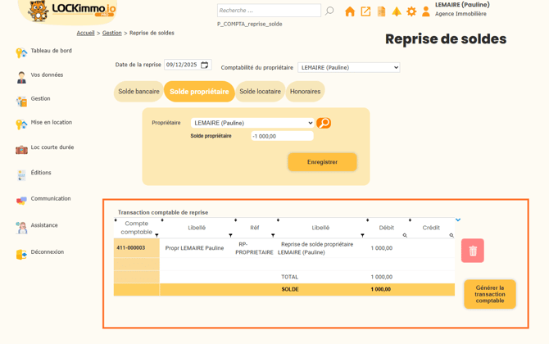
Task: Click Générer la transaction comptable button
Action: 489,294
